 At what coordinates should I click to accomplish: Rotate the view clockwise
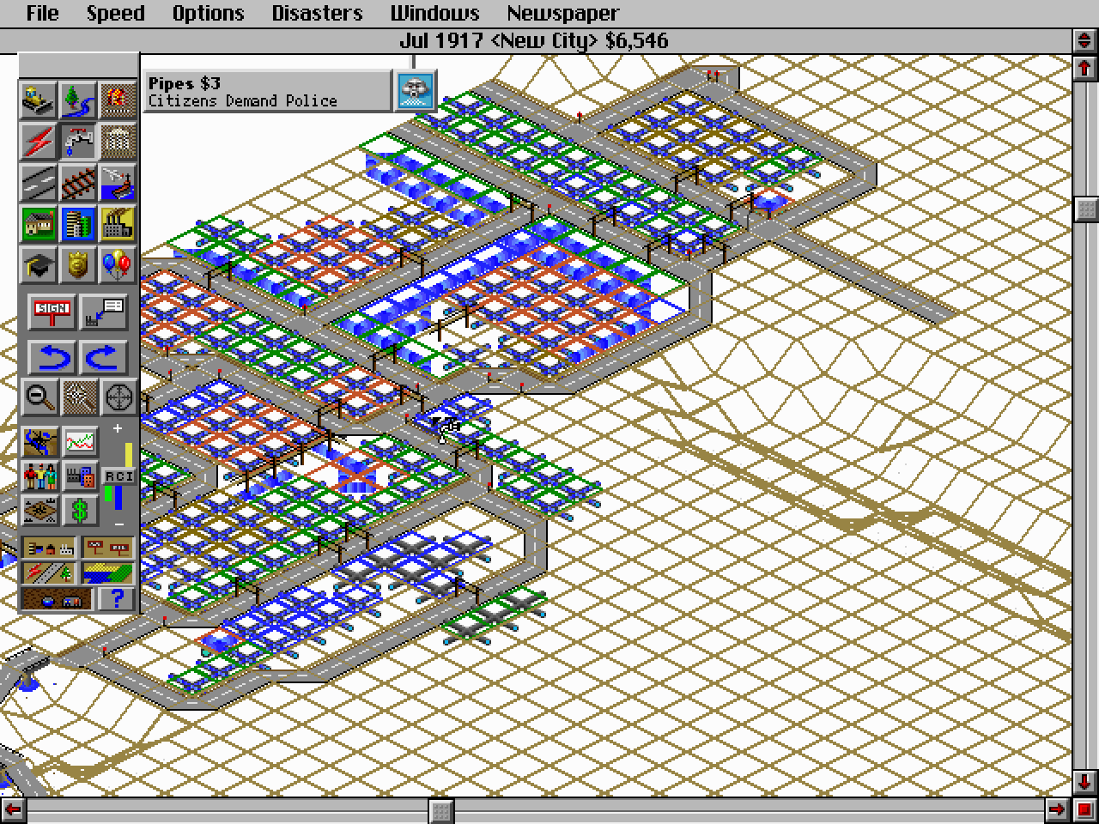(x=105, y=356)
